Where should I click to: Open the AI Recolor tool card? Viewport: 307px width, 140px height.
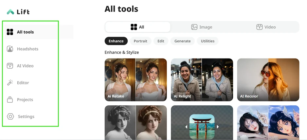coord(268,80)
